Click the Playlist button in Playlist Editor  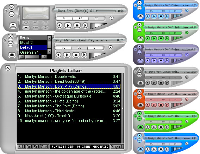point(117,147)
